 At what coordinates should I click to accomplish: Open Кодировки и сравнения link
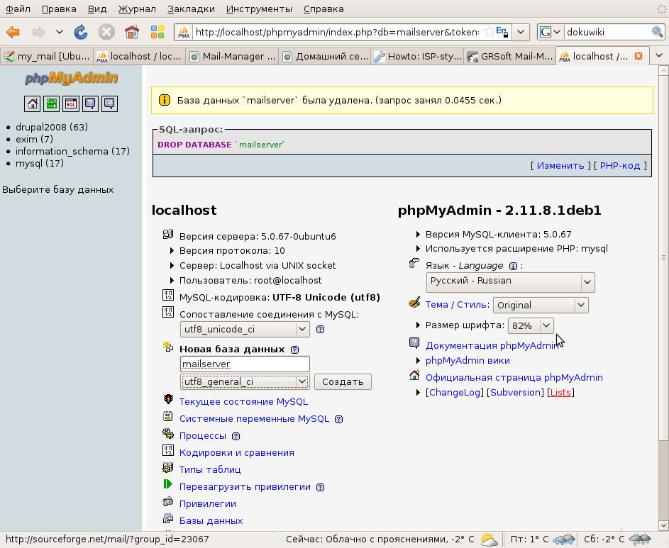(237, 453)
